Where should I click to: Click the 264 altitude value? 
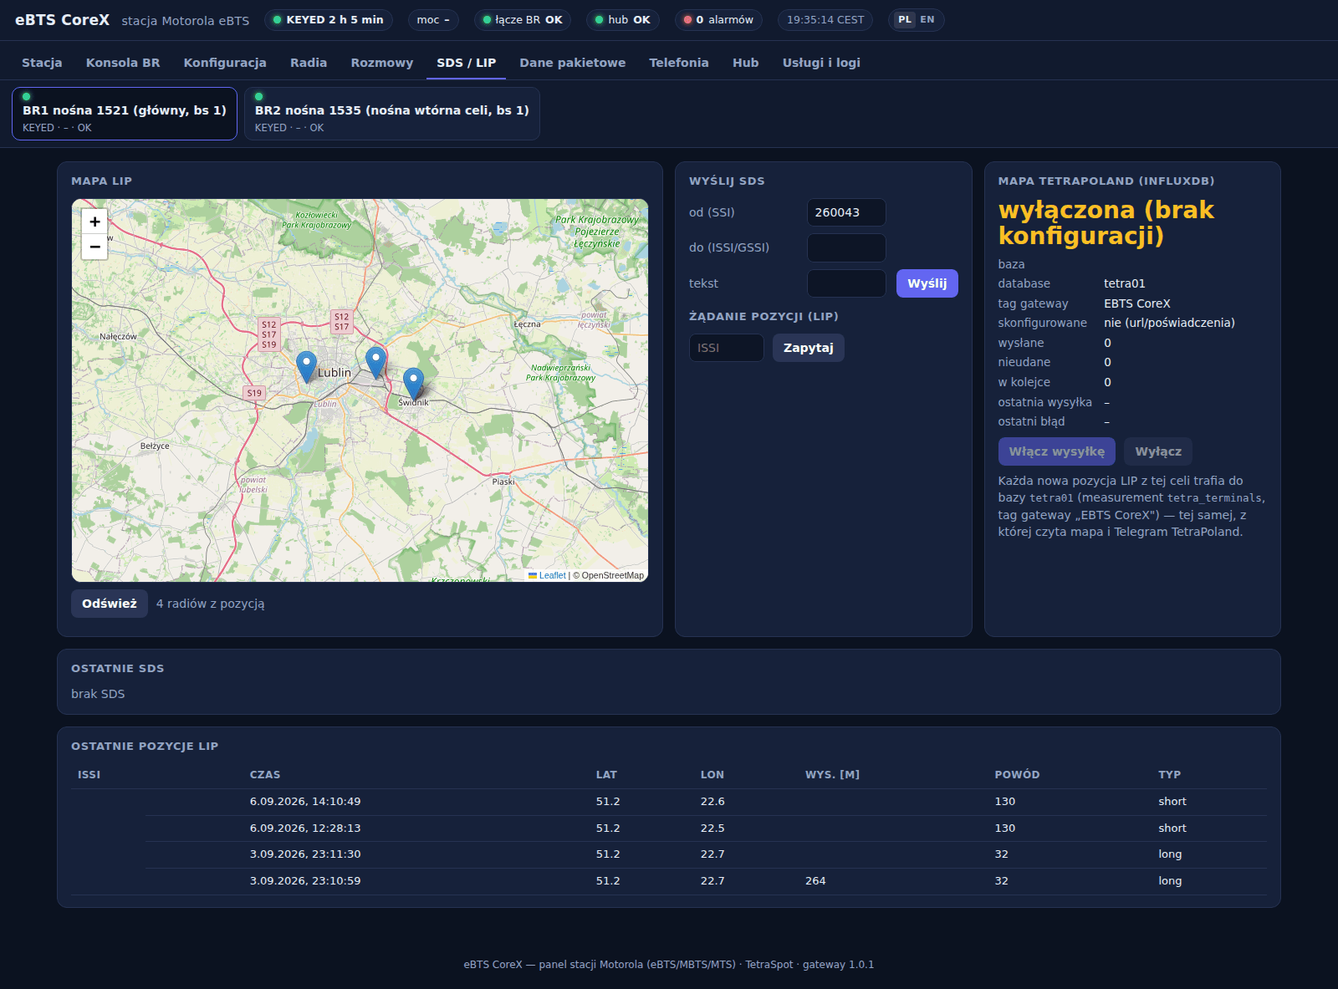click(x=815, y=881)
